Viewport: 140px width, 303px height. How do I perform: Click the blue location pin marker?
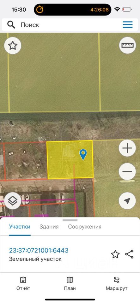click(83, 154)
